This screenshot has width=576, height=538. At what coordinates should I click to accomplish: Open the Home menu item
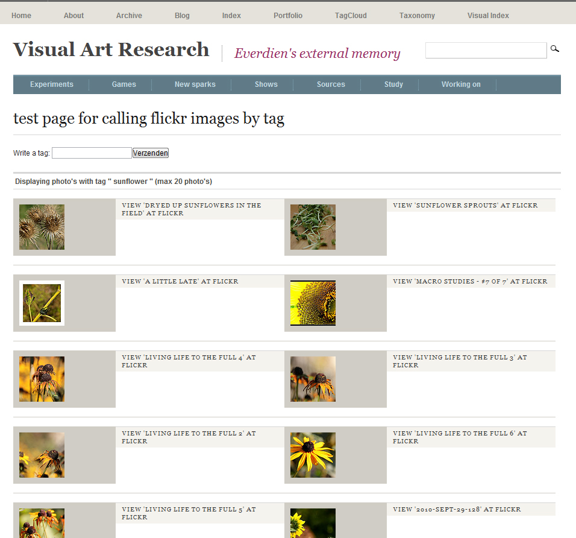click(21, 16)
